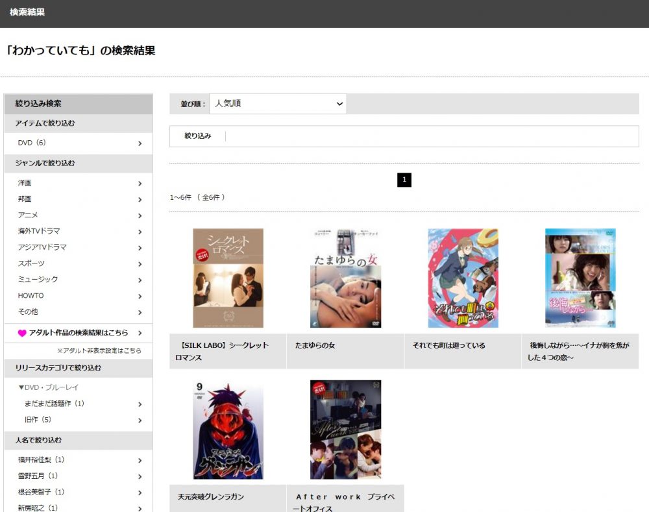Click the chevron next to スポーツ
Image resolution: width=649 pixels, height=512 pixels.
pyautogui.click(x=140, y=264)
